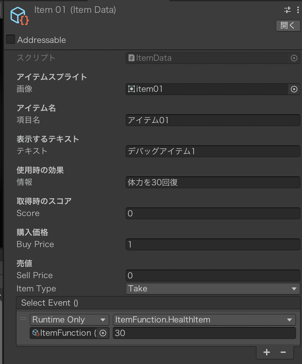Open the item01 sprite object picker
This screenshot has height=364, width=302.
pyautogui.click(x=294, y=89)
